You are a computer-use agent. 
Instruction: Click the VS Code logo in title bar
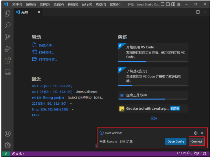pos(6,4)
